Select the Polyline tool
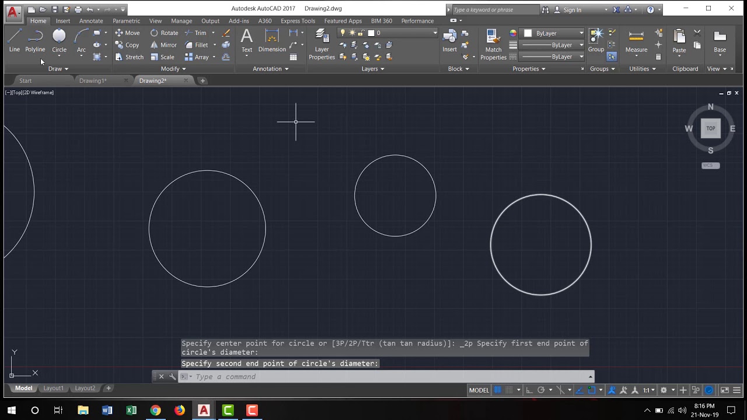This screenshot has width=747, height=420. pyautogui.click(x=35, y=41)
